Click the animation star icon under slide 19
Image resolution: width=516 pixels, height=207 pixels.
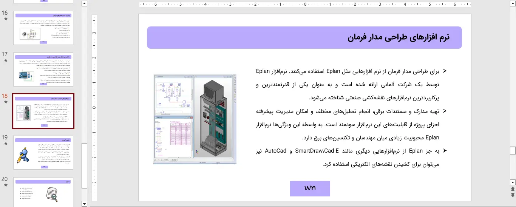pos(5,144)
